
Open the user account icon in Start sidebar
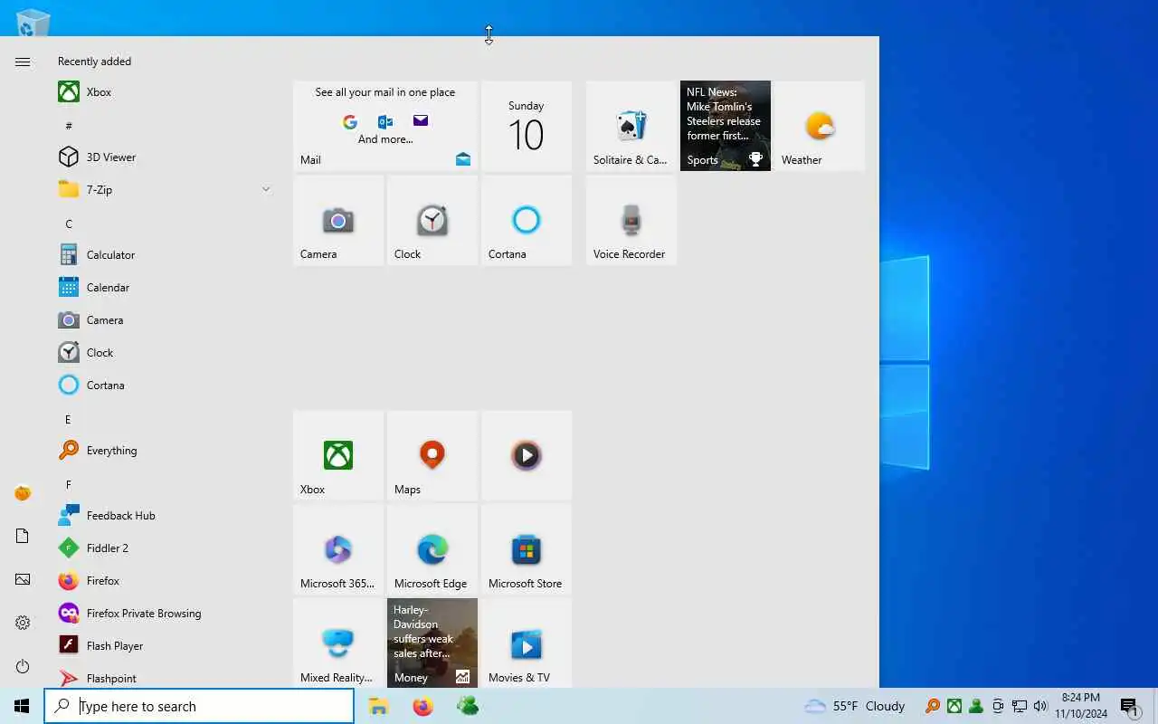(23, 493)
